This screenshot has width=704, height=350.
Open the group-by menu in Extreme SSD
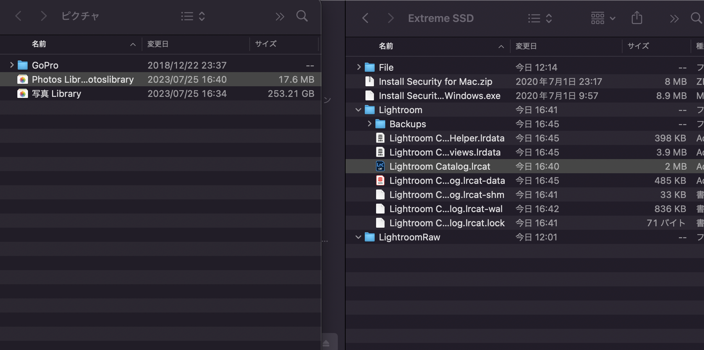(603, 18)
